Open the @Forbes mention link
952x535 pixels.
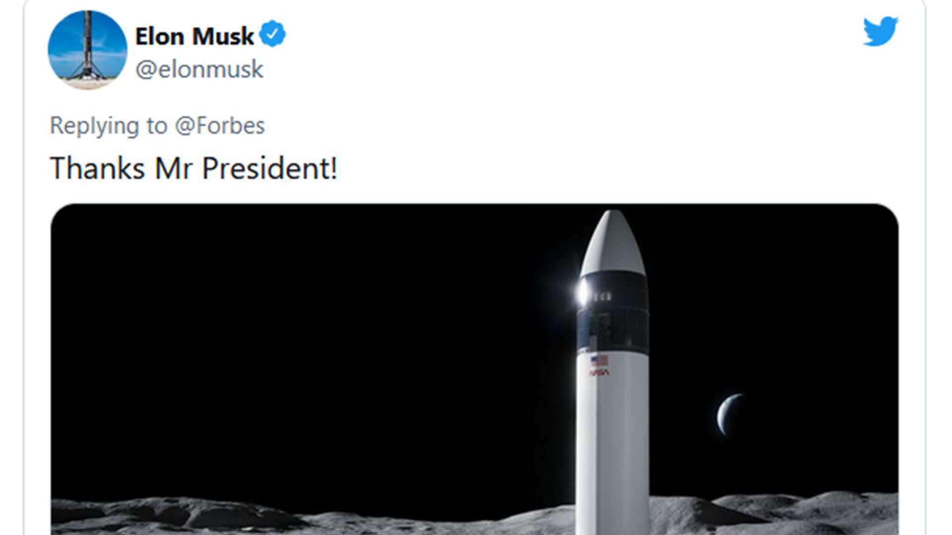[220, 125]
